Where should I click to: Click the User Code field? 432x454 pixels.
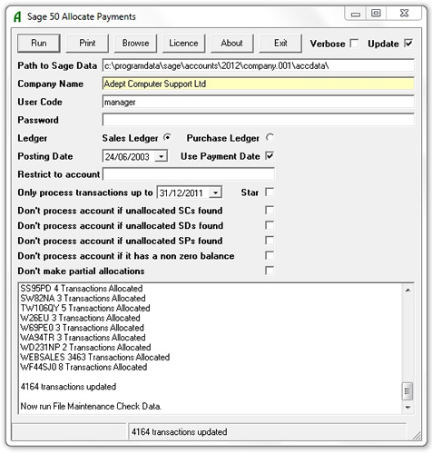tap(258, 102)
